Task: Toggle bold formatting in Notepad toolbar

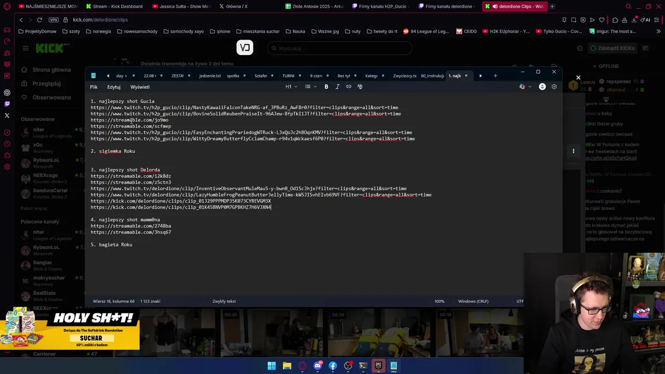Action: [x=326, y=87]
